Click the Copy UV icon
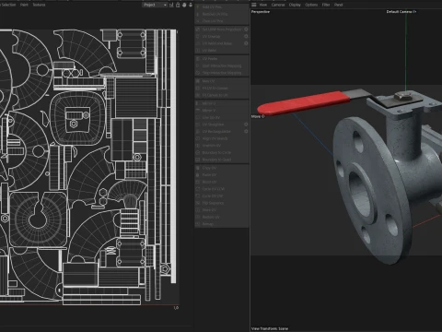Image resolution: width=442 pixels, height=332 pixels. 198,168
